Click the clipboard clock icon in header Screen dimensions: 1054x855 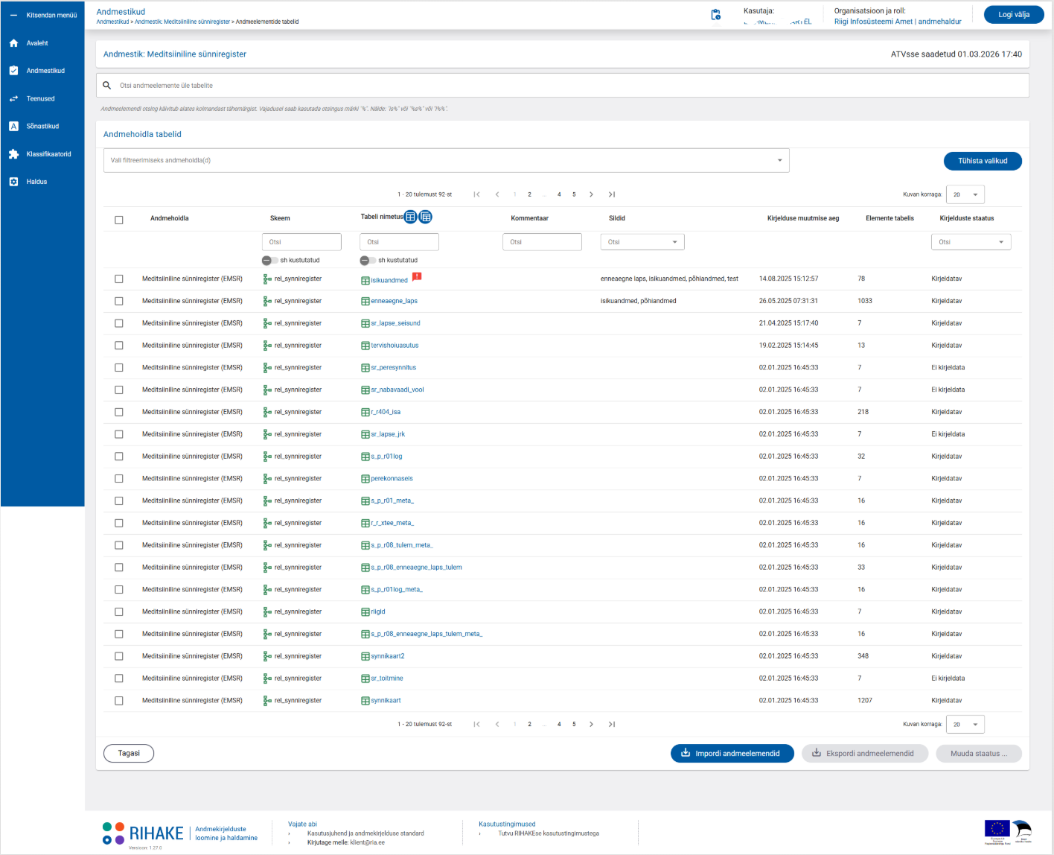(x=715, y=15)
